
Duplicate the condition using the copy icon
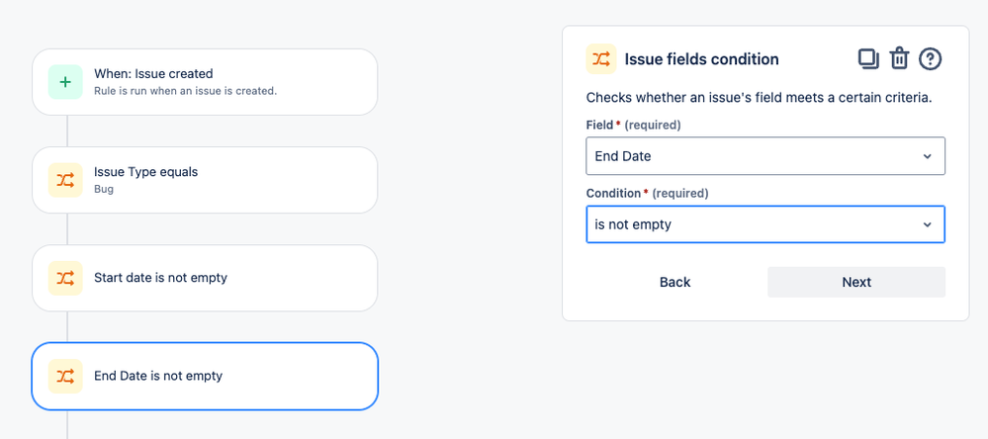[x=867, y=58]
